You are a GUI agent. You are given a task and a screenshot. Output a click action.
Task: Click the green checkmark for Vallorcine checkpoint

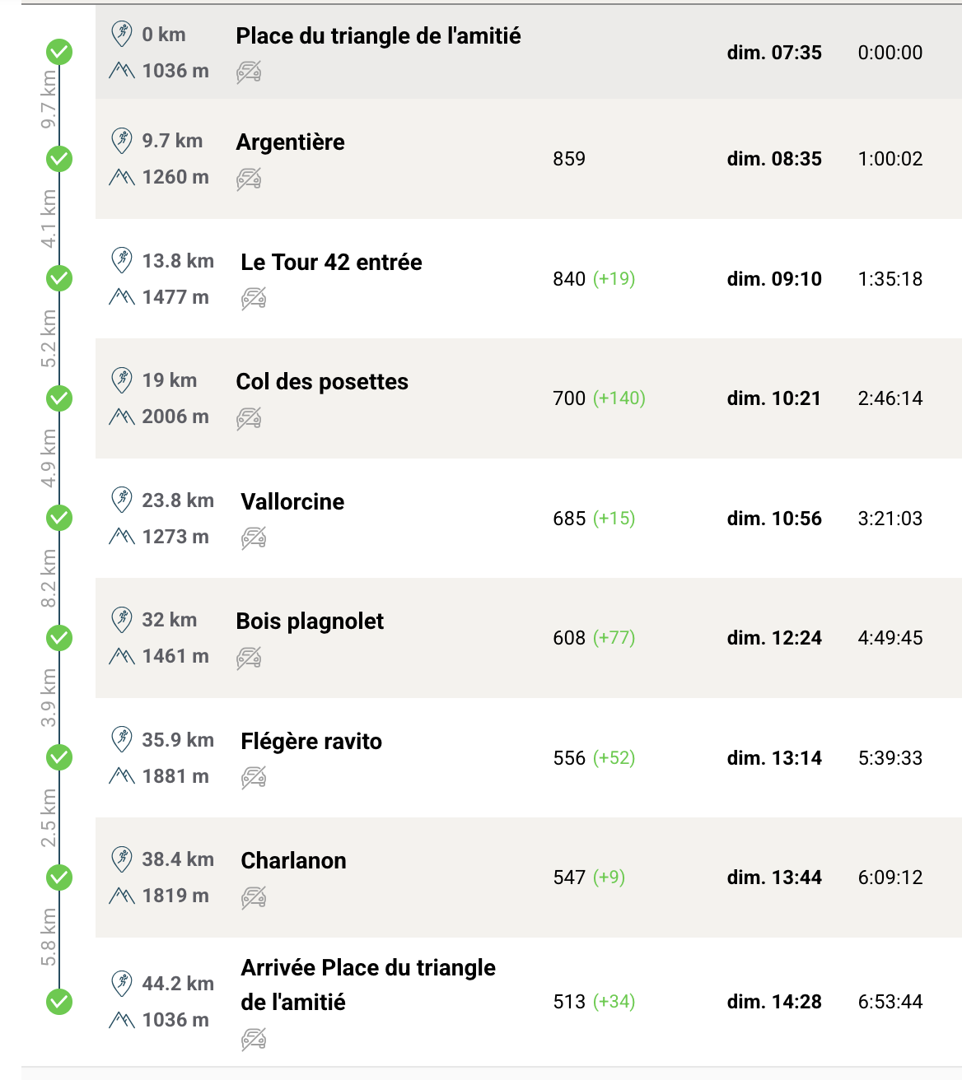[59, 518]
